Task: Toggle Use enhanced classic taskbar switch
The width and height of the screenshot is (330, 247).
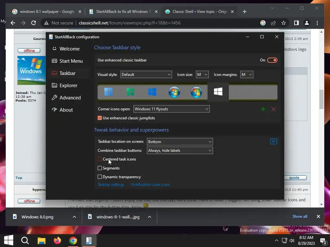Action: (272, 60)
